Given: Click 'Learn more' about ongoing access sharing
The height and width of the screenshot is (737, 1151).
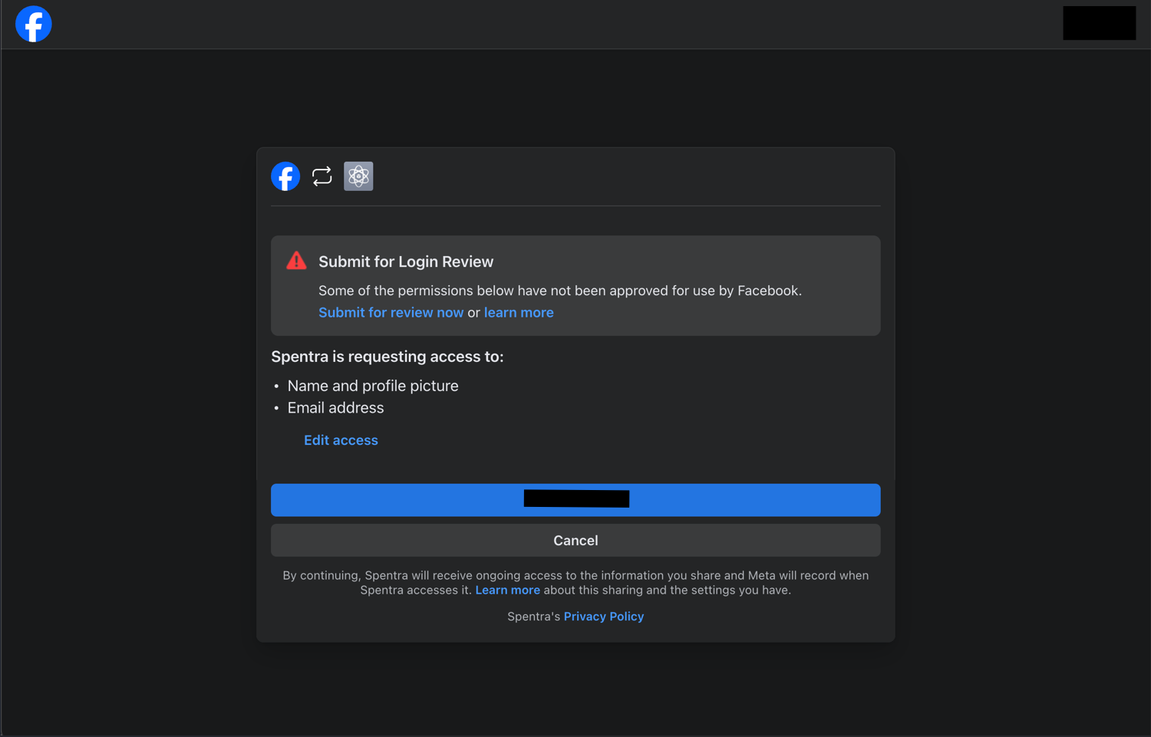Looking at the screenshot, I should (507, 590).
